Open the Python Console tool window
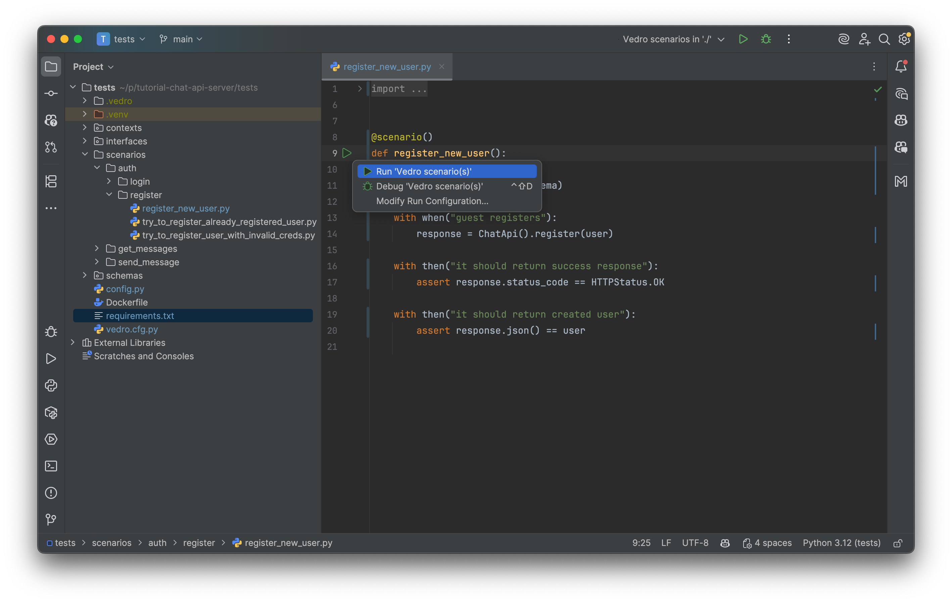The height and width of the screenshot is (603, 952). pyautogui.click(x=51, y=385)
